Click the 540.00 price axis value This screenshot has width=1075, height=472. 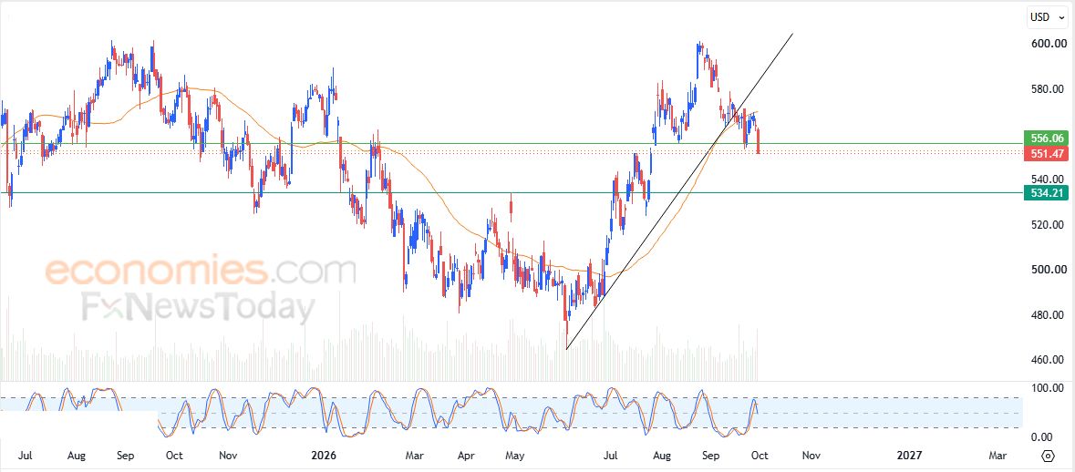(1046, 180)
